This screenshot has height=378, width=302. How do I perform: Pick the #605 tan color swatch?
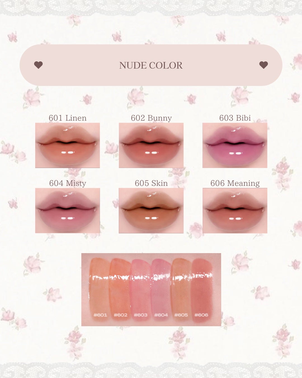tap(181, 288)
